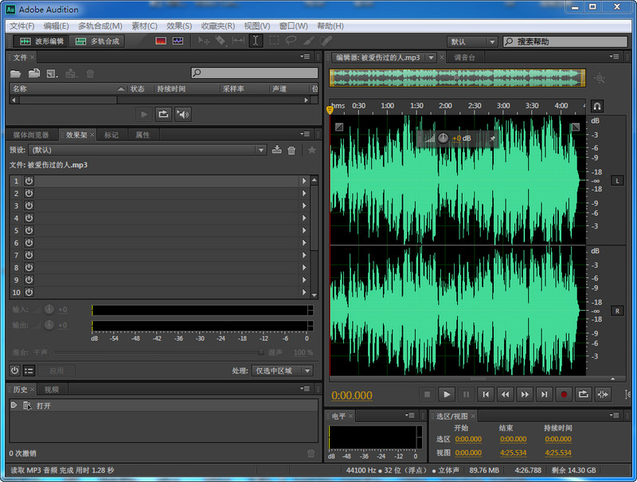Open the 效果(S) menu
This screenshot has width=637, height=482.
pos(179,25)
